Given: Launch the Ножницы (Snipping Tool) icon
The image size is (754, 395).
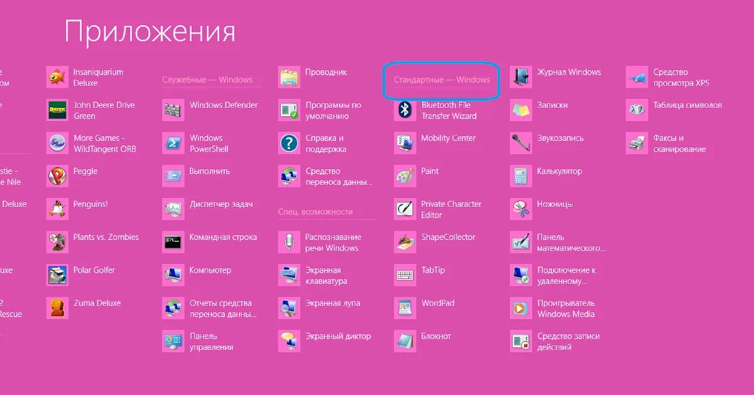Looking at the screenshot, I should [521, 209].
